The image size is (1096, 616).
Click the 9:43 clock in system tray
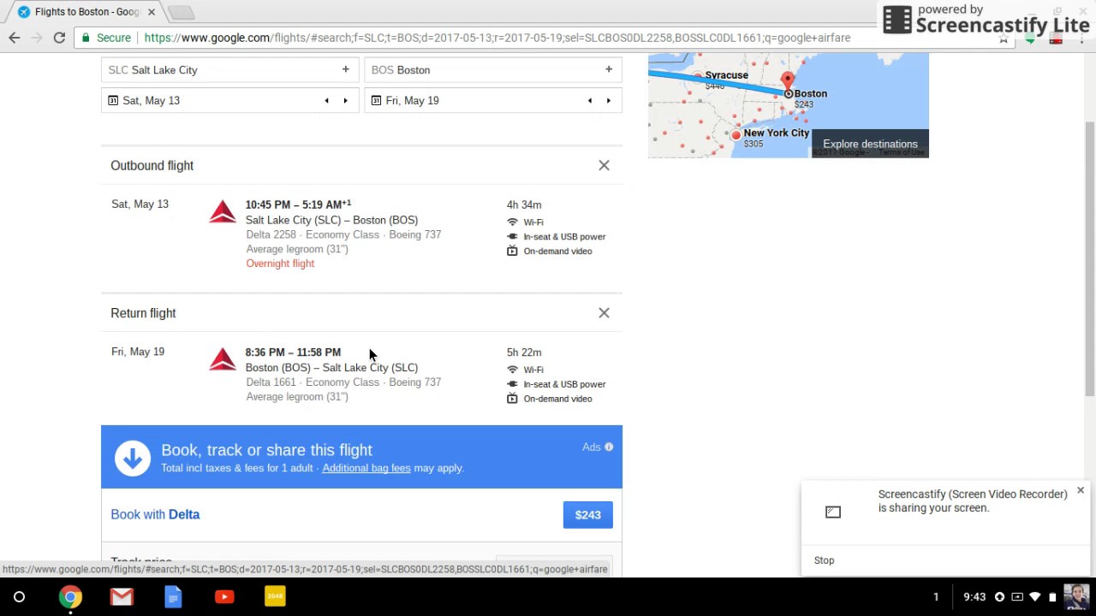point(974,596)
